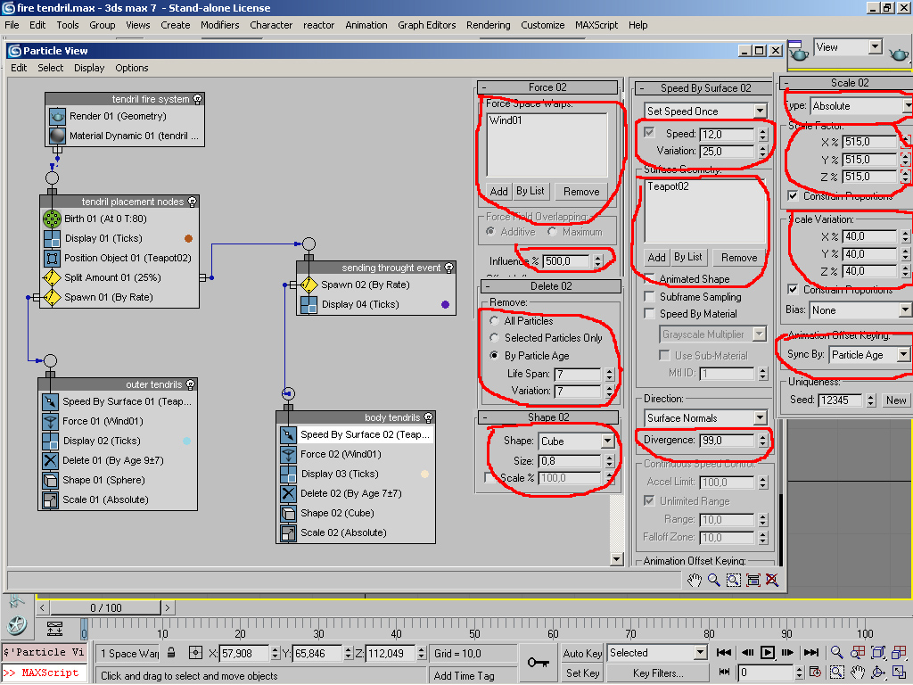Screen dimensions: 913x685
Task: Click the By List button under Force Space Warps
Action: [x=531, y=192]
